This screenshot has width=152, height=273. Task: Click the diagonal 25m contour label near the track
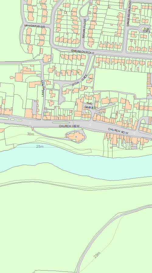pos(97,255)
